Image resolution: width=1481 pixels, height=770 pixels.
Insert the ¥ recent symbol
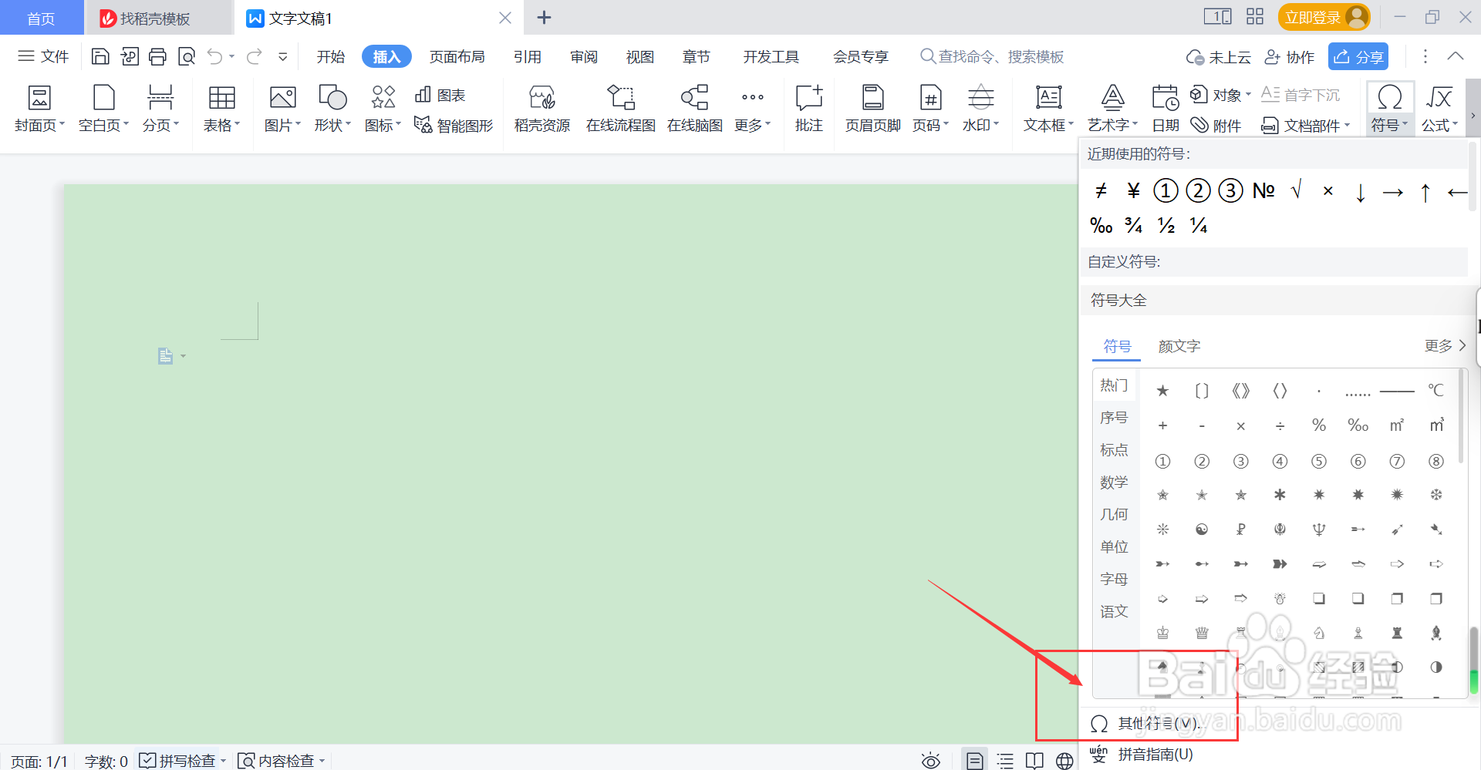pyautogui.click(x=1133, y=190)
